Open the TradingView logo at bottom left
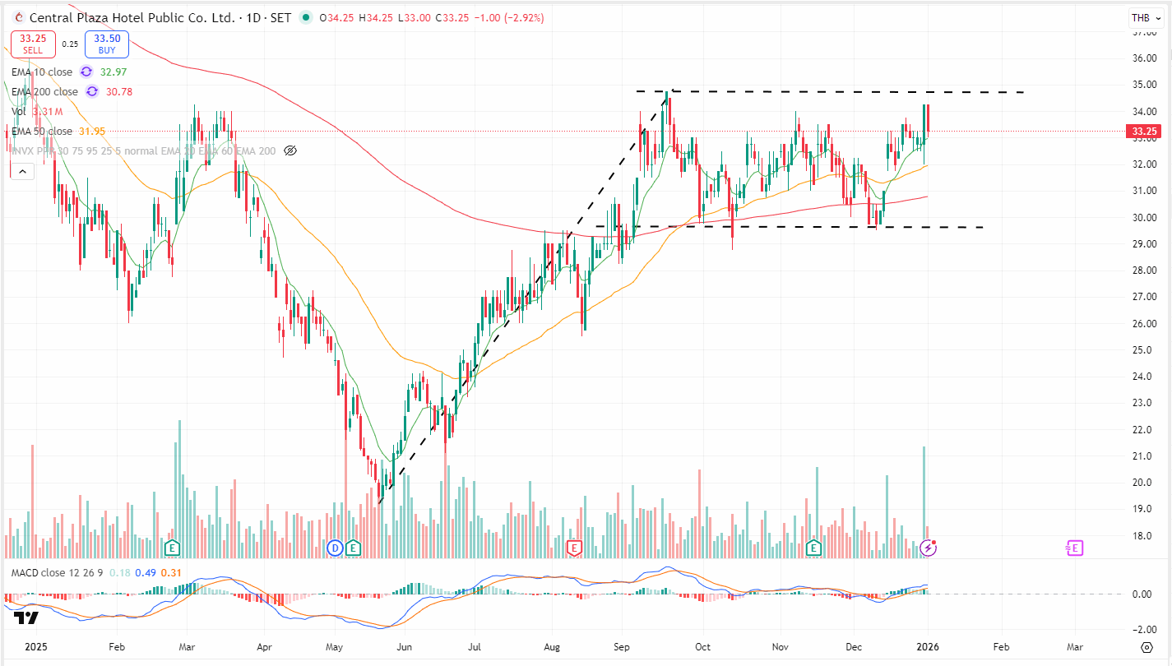This screenshot has height=666, width=1172. coord(25,618)
